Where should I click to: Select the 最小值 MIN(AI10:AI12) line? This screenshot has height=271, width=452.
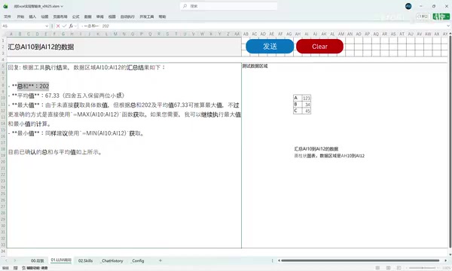(x=76, y=133)
